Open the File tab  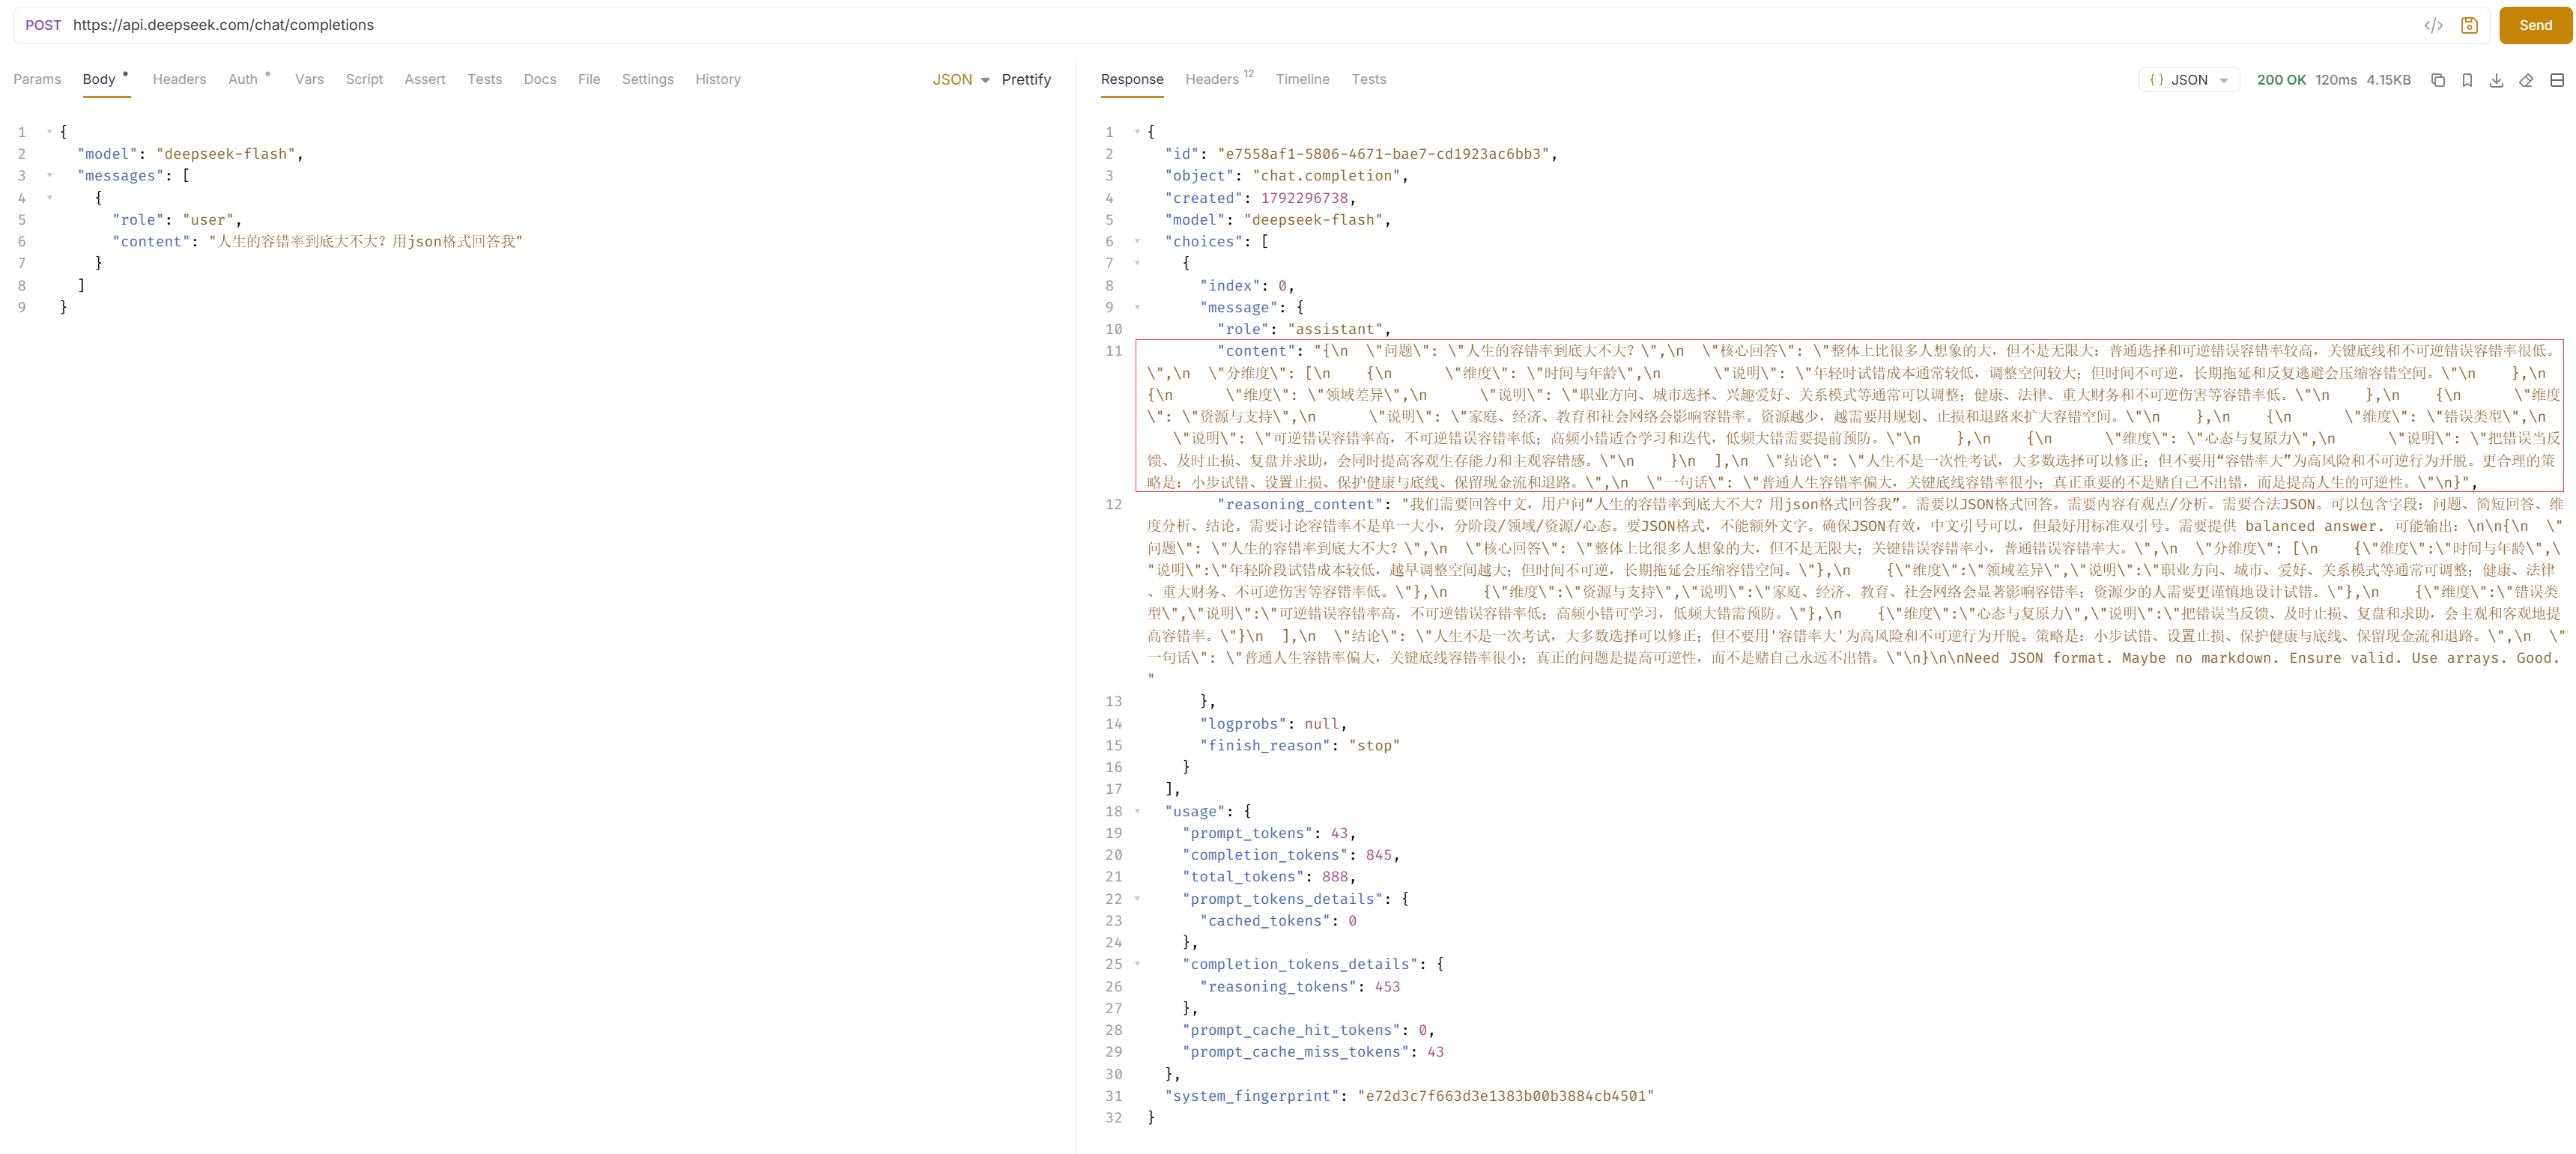(x=589, y=80)
